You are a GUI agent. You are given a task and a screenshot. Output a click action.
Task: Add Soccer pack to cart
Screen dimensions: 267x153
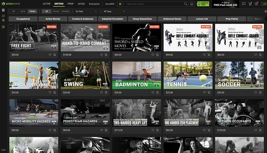click(260, 92)
